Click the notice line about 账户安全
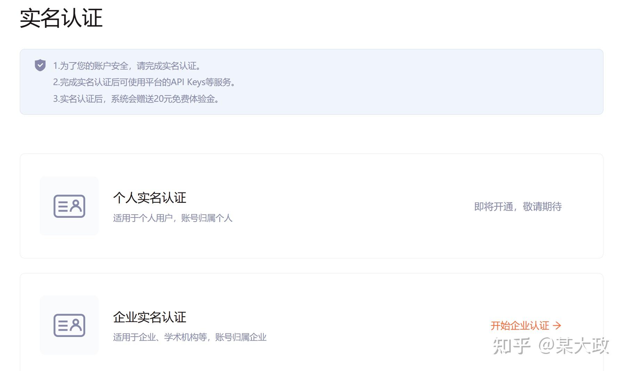Screen dimensions: 625x371 127,66
